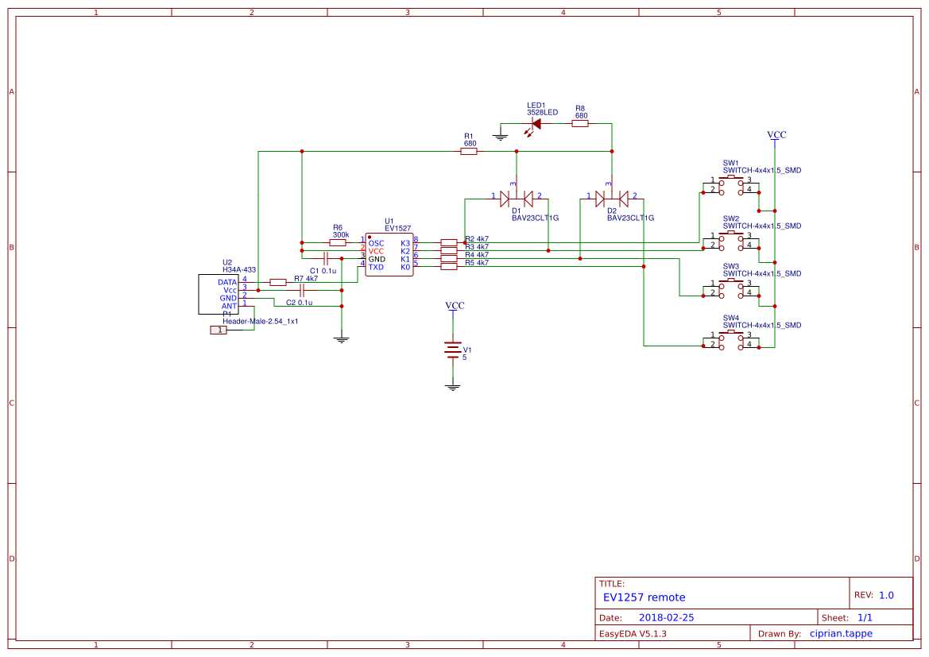Select the TXD pin label on U1
Image resolution: width=929 pixels, height=657 pixels.
click(x=376, y=267)
